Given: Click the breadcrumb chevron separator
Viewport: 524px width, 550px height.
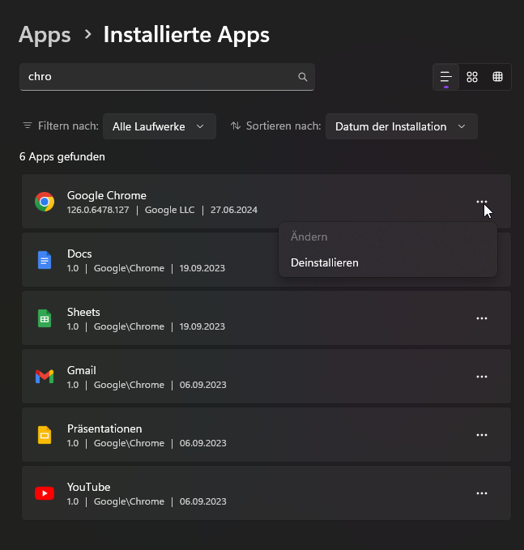Looking at the screenshot, I should 87,34.
